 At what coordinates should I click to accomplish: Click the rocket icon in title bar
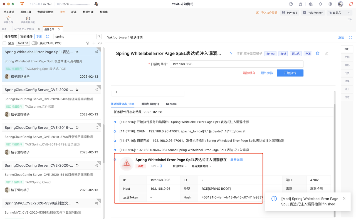[300, 4]
